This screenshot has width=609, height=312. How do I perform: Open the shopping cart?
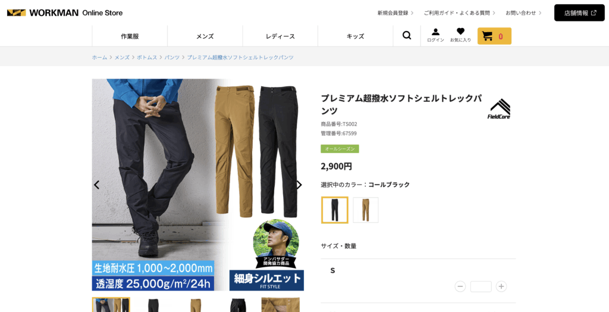pos(494,36)
